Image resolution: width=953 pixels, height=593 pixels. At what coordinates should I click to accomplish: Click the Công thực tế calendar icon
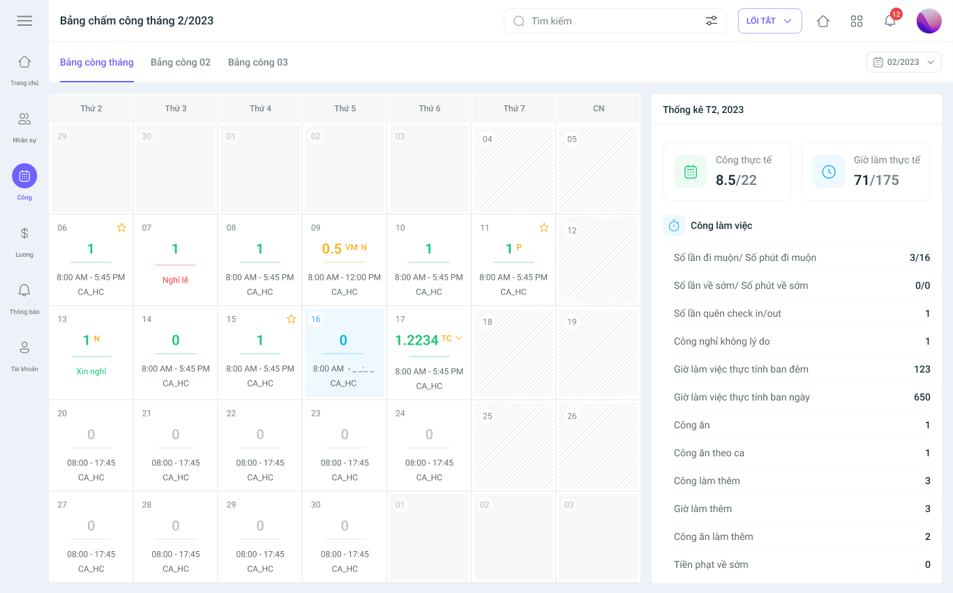(691, 172)
